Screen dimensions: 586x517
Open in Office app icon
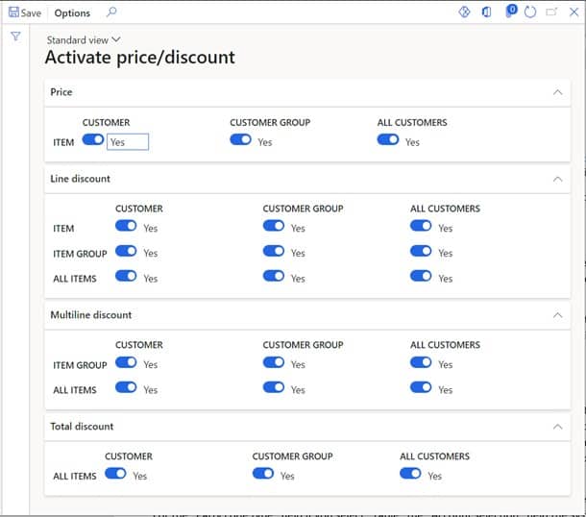(x=487, y=12)
